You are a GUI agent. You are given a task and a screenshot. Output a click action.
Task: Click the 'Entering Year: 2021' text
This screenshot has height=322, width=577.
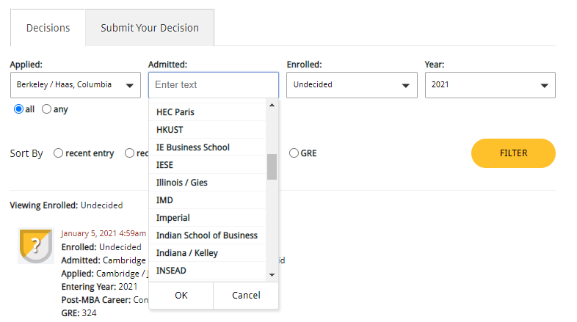coord(99,287)
